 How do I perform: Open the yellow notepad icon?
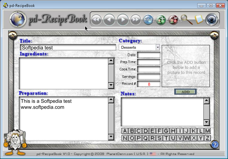pyautogui.click(x=199, y=19)
